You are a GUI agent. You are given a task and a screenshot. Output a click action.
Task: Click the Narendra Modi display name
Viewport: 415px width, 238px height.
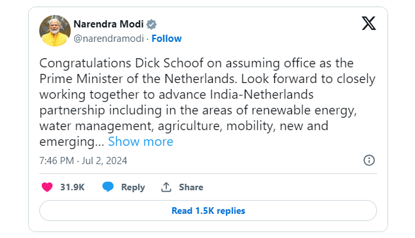tap(109, 24)
